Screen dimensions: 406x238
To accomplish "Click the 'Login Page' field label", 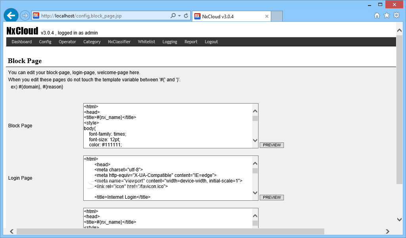I will 20,178.
